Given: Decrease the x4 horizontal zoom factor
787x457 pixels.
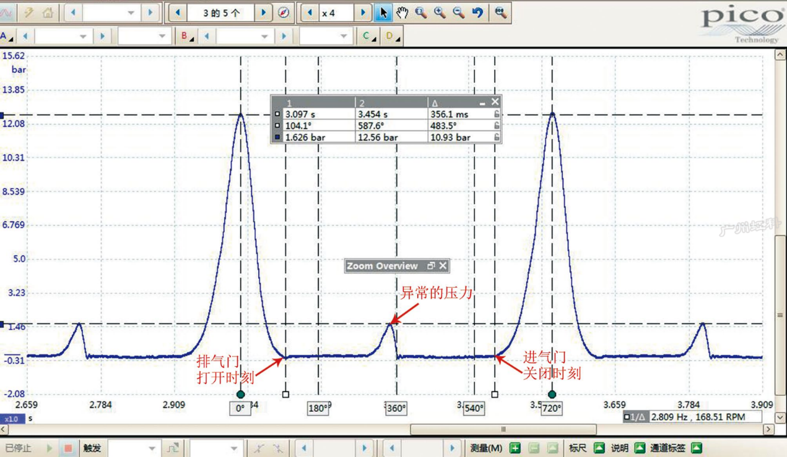Looking at the screenshot, I should tap(310, 12).
